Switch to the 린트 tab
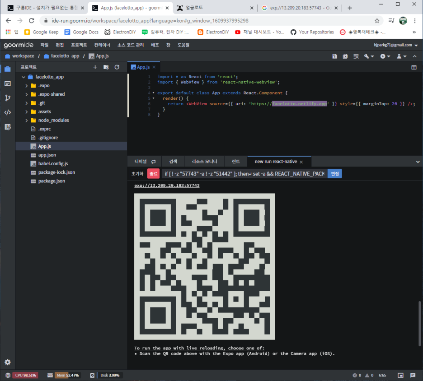 [x=236, y=162]
